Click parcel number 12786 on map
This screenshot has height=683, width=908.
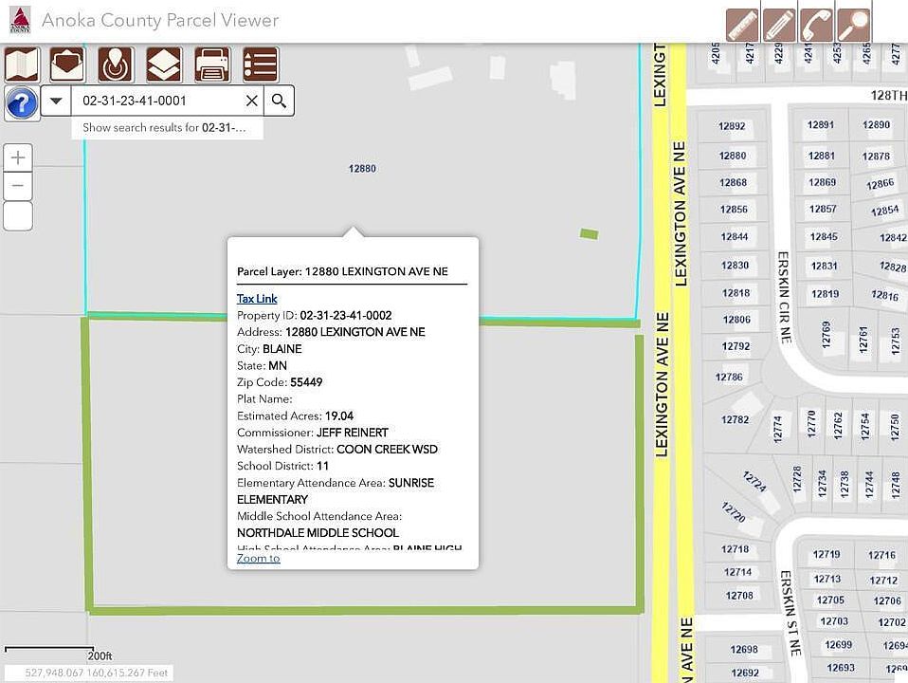pyautogui.click(x=729, y=377)
